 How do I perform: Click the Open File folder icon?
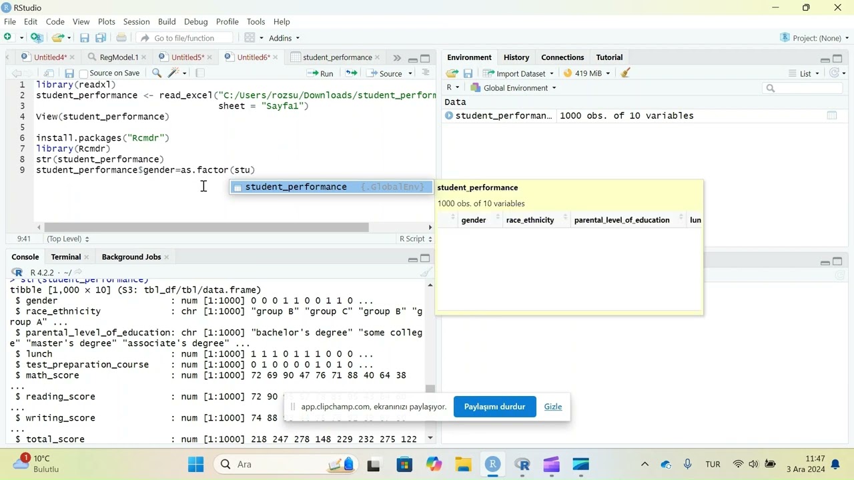(58, 38)
